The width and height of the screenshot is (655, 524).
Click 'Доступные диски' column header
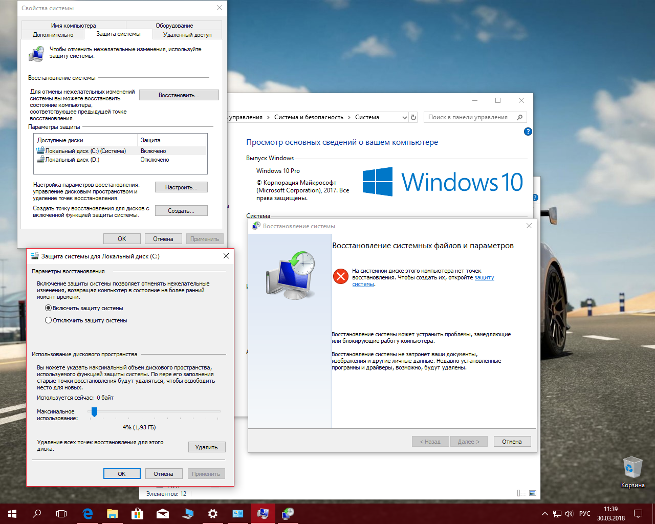tap(85, 140)
